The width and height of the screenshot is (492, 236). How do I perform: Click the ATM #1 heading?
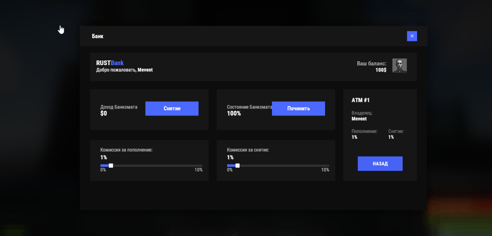pos(361,100)
